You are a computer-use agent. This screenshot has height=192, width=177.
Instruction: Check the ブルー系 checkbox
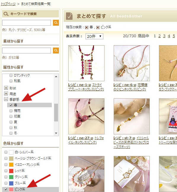[x=6, y=183]
